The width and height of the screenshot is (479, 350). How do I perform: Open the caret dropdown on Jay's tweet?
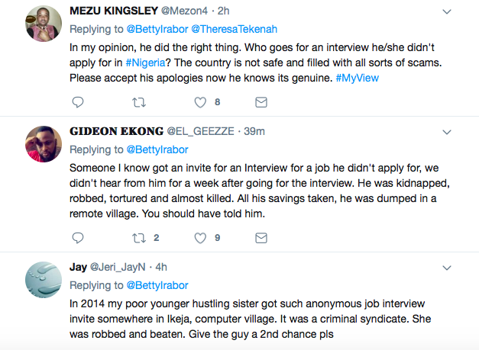[x=447, y=268]
